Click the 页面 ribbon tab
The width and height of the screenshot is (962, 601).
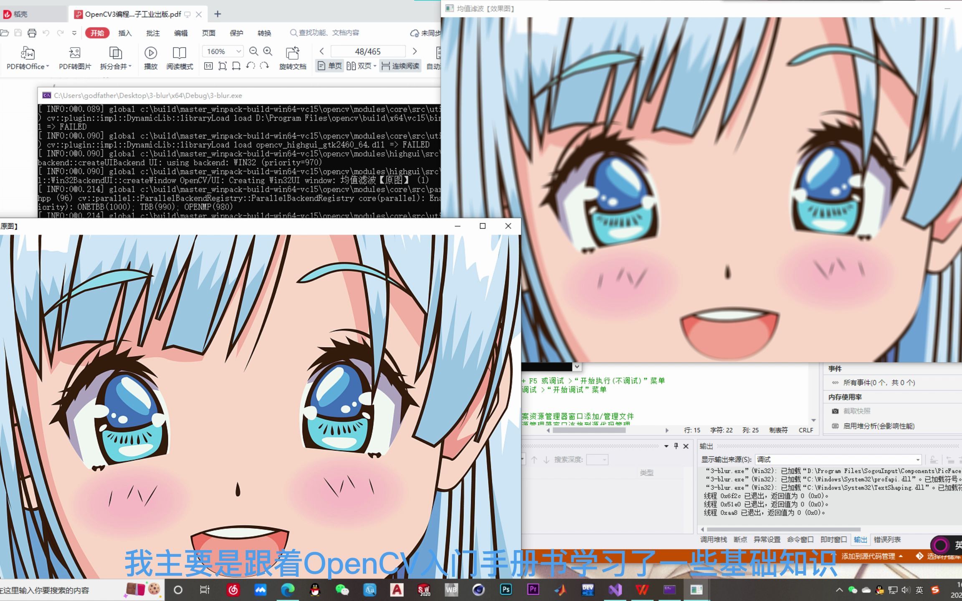[x=208, y=33]
